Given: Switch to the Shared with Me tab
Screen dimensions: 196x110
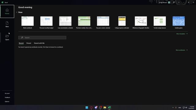Looking at the screenshot, I should pyautogui.click(x=39, y=43).
